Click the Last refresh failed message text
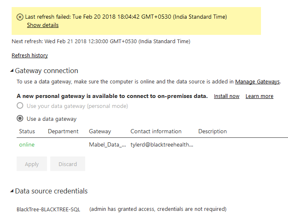 [x=126, y=17]
